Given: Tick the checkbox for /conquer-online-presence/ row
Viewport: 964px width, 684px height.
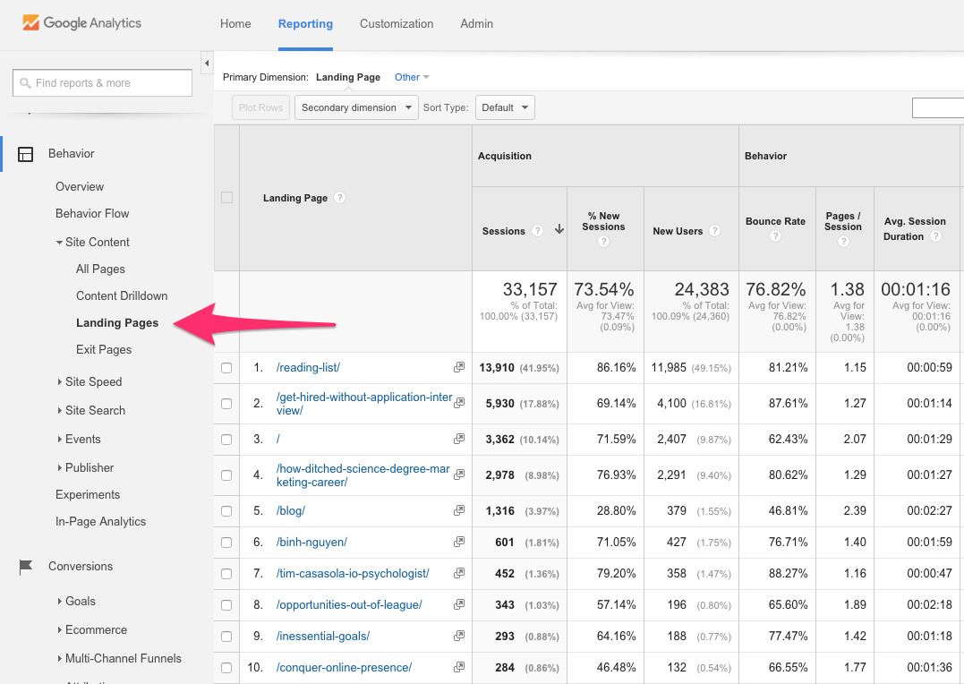Looking at the screenshot, I should tap(226, 668).
